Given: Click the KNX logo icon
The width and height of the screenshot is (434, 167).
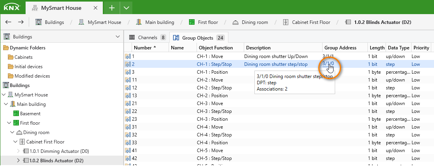Looking at the screenshot, I should pyautogui.click(x=13, y=7).
